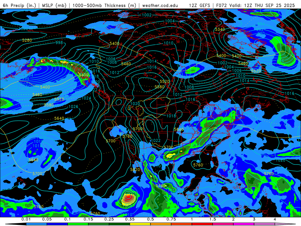Click the 992 isobar label

[260, 30]
